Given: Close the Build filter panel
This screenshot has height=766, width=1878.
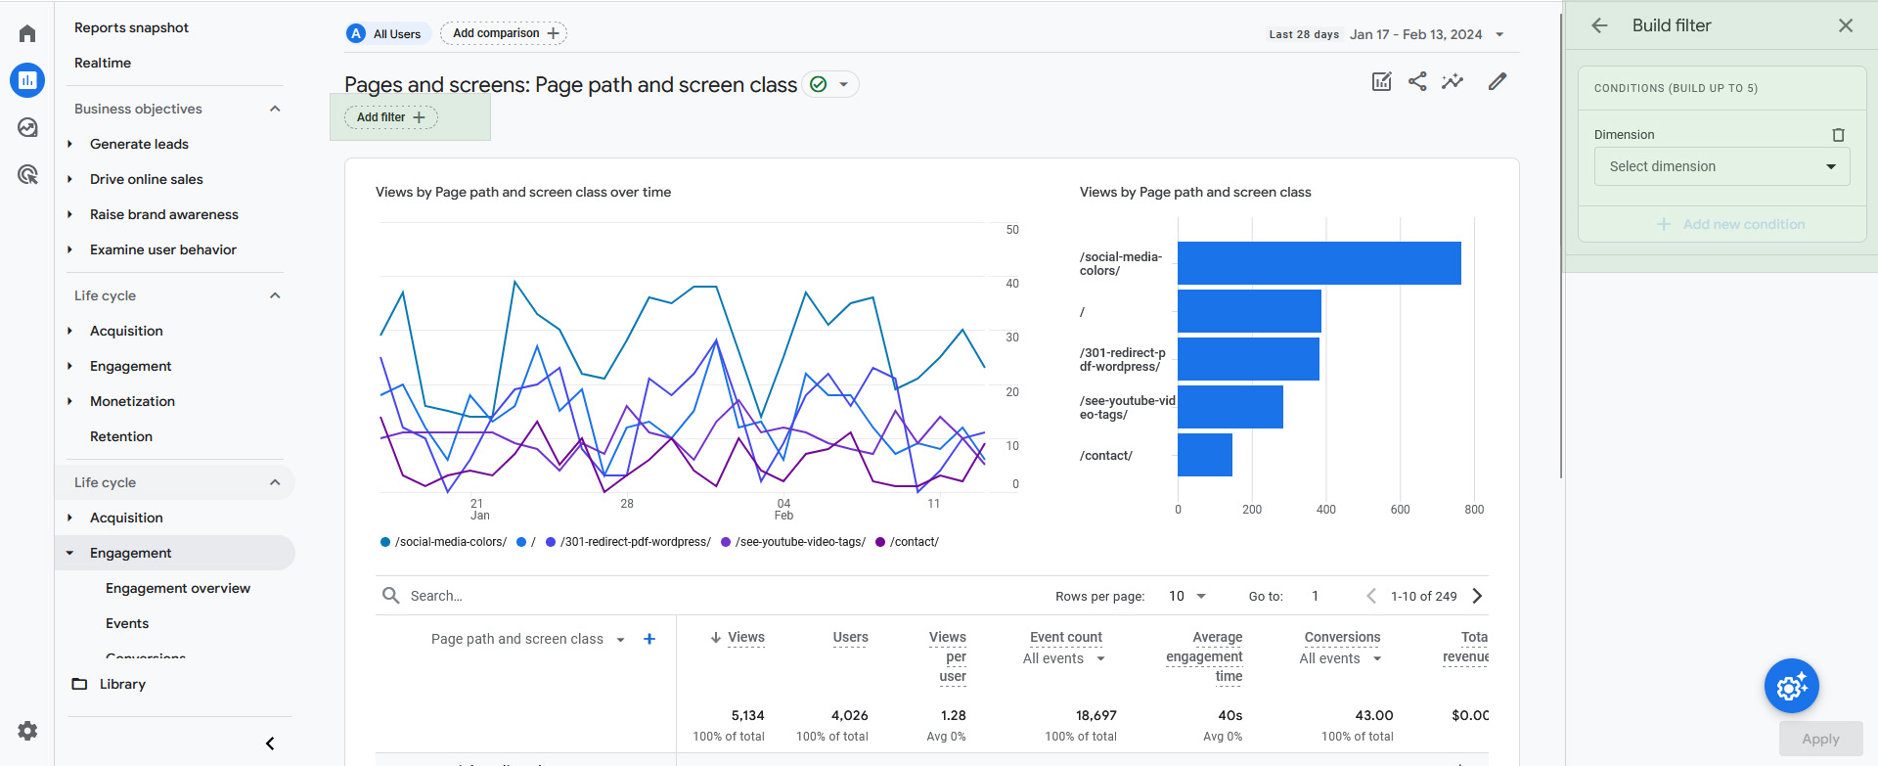Looking at the screenshot, I should point(1846,25).
